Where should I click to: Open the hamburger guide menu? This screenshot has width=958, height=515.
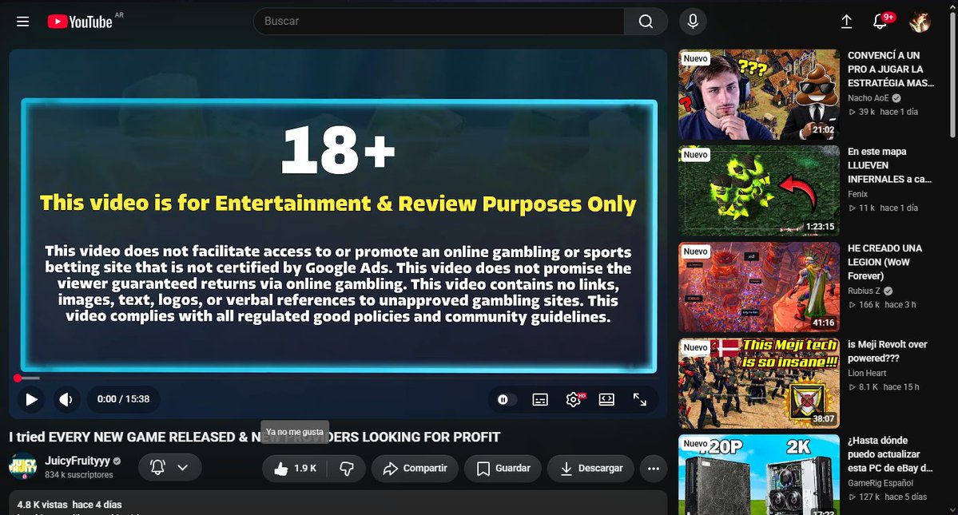click(22, 22)
